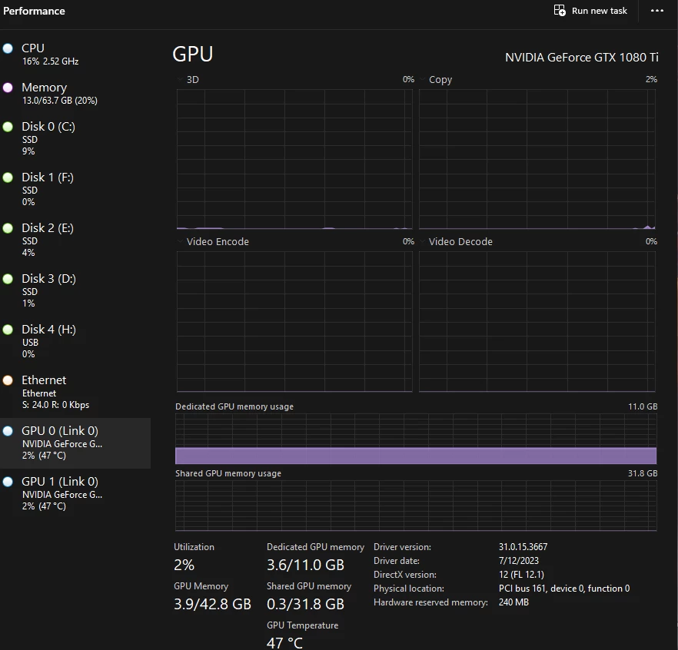Image resolution: width=678 pixels, height=650 pixels.
Task: Select Disk 1 (F:) in the sidebar
Action: (75, 189)
